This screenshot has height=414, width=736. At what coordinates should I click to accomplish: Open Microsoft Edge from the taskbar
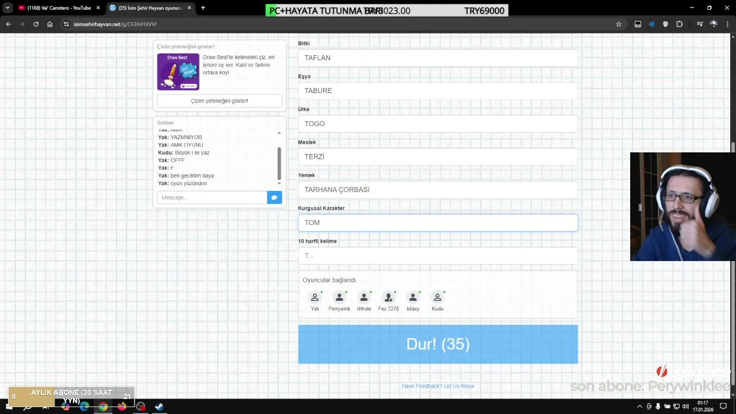[x=85, y=407]
